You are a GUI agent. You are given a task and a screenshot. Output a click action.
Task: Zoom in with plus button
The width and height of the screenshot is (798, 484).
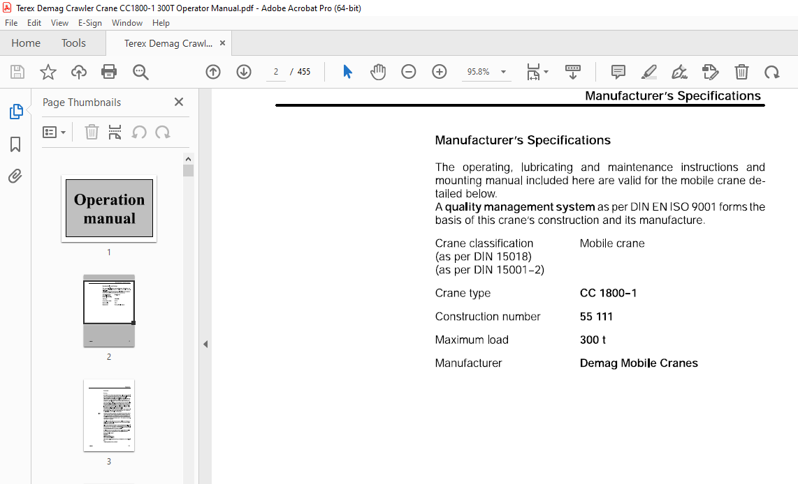pyautogui.click(x=440, y=72)
